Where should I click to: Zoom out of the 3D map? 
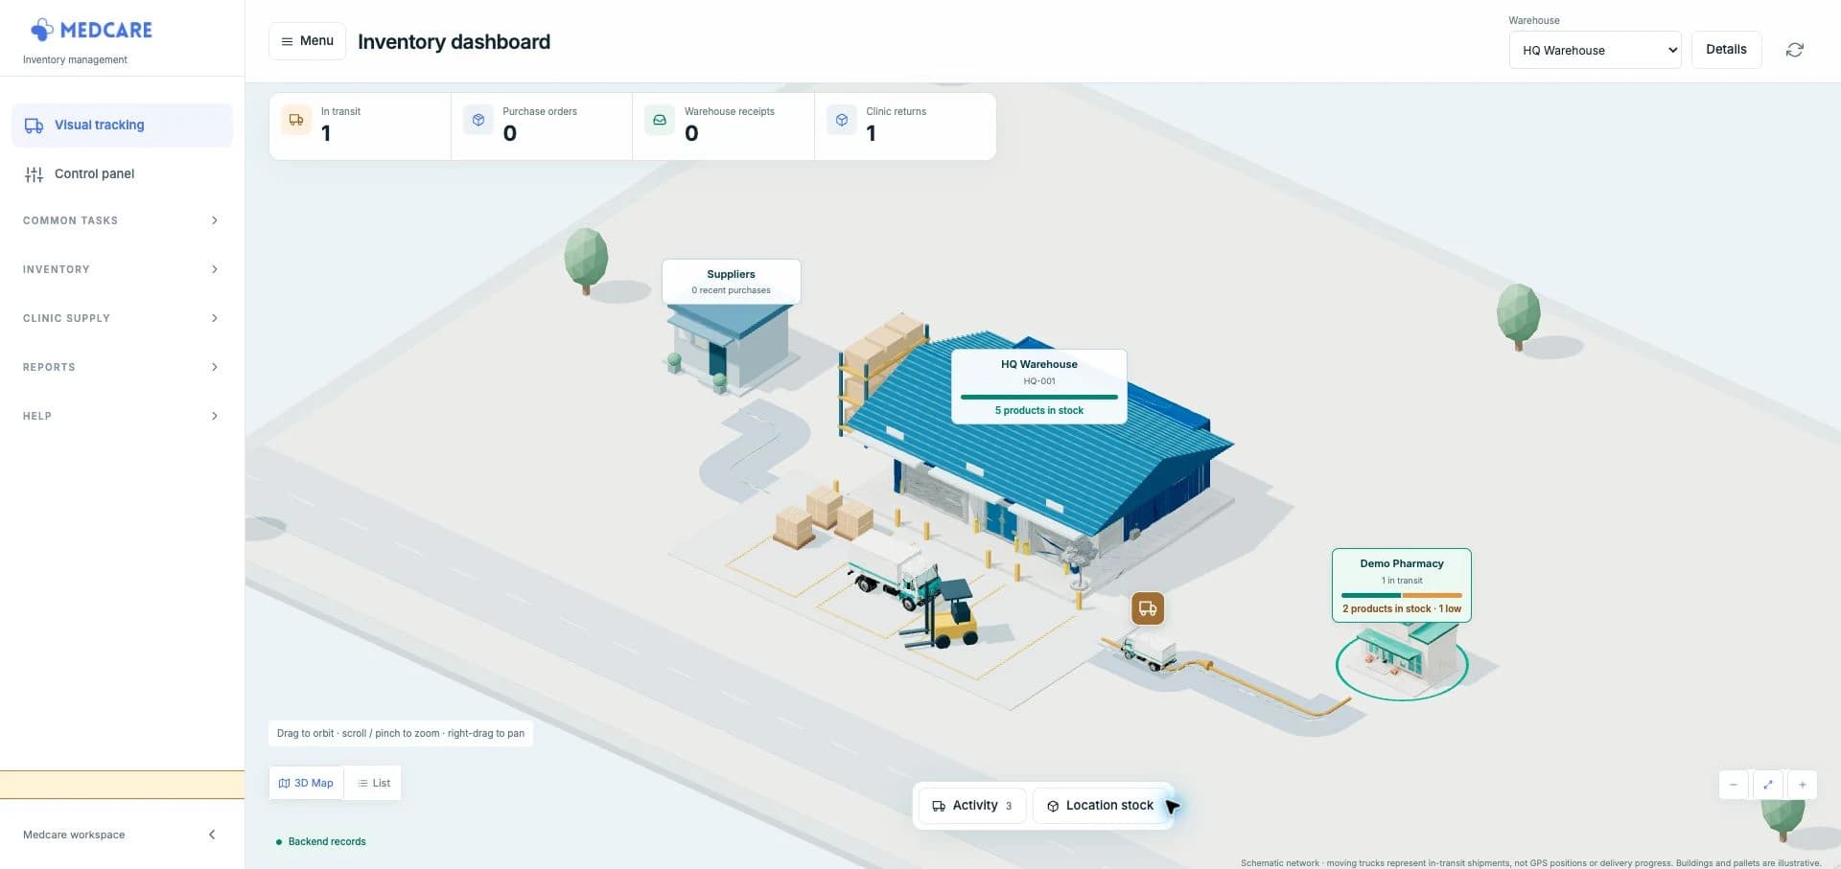(x=1734, y=785)
